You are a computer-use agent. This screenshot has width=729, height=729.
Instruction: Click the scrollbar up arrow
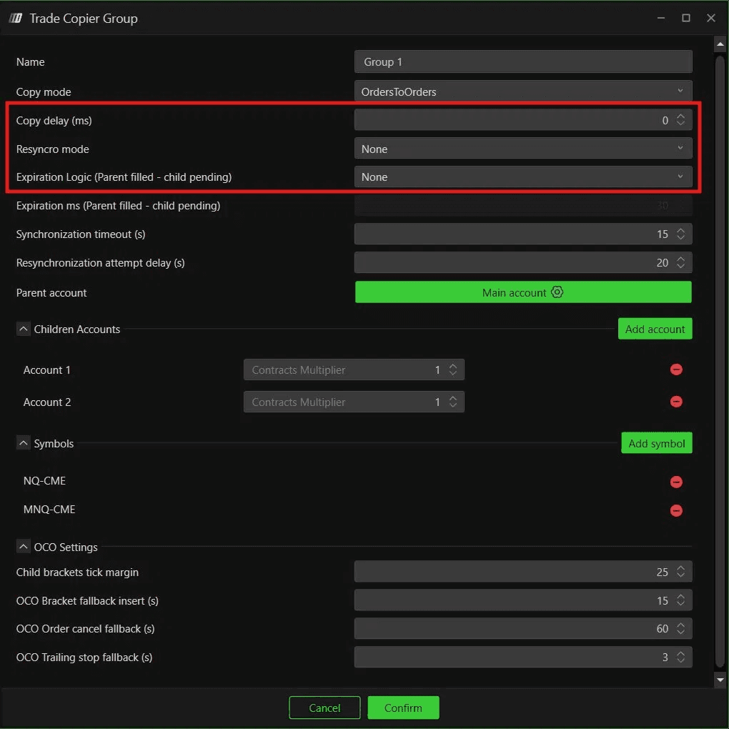(720, 44)
